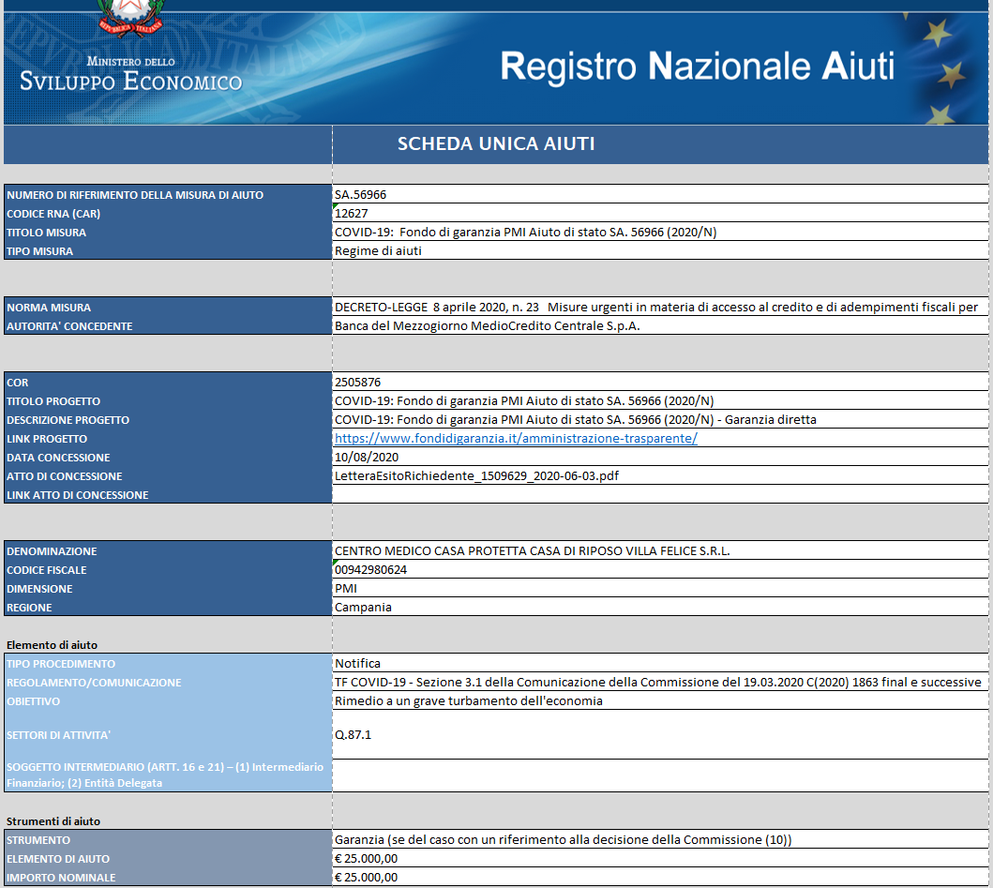Select the IMPORTO NOMINALE € 25.000,00 value
Image resolution: width=993 pixels, height=888 pixels.
(x=660, y=878)
